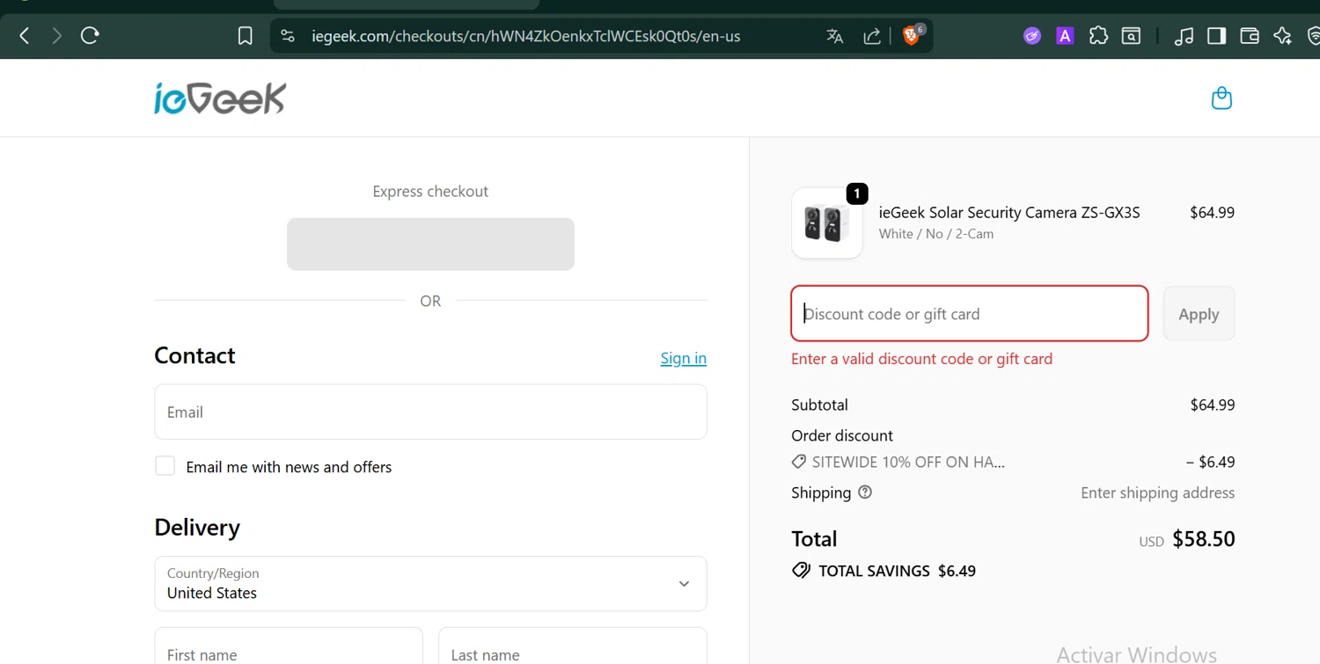Image resolution: width=1320 pixels, height=664 pixels.
Task: Click the ieGeek logo
Action: pyautogui.click(x=220, y=99)
